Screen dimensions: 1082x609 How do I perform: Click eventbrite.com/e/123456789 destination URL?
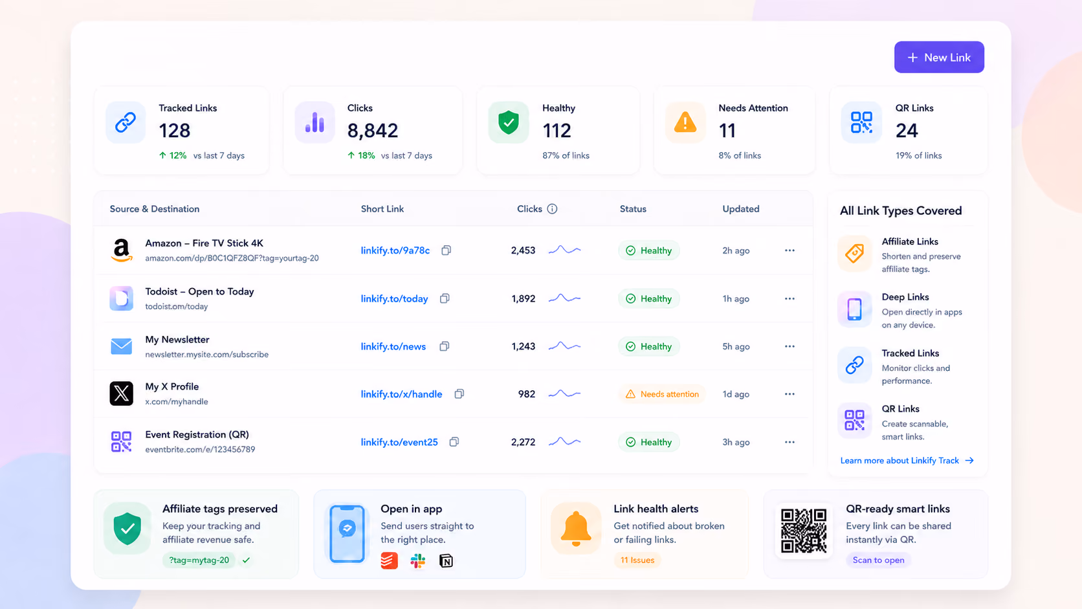(x=200, y=449)
